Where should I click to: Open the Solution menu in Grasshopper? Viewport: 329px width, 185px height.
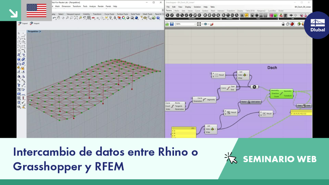(x=197, y=7)
